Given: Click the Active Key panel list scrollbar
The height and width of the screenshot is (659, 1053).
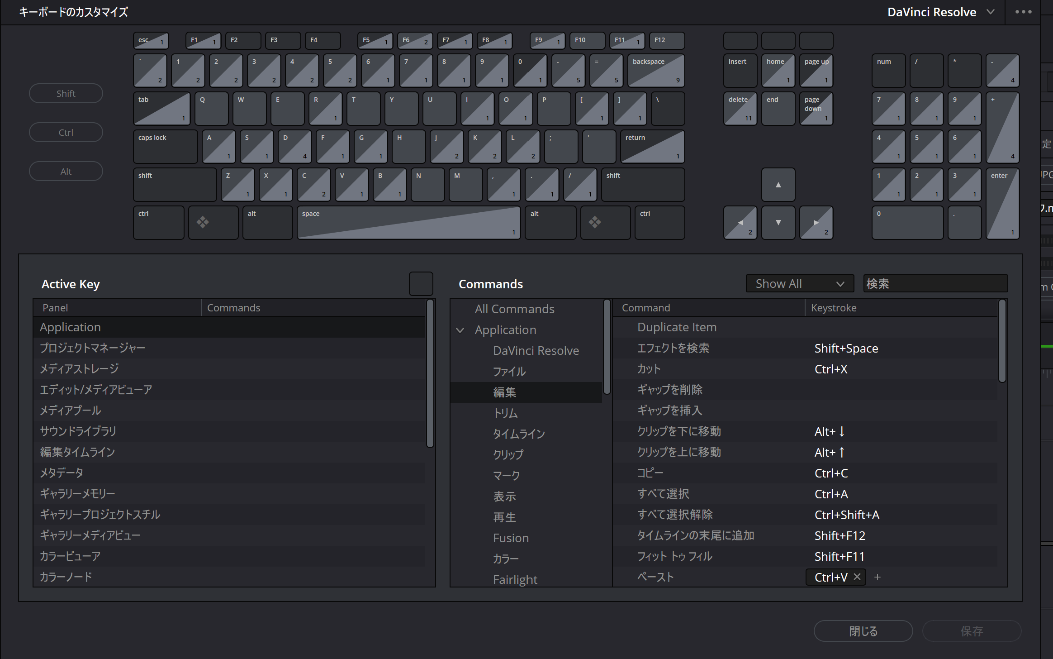Looking at the screenshot, I should 430,373.
